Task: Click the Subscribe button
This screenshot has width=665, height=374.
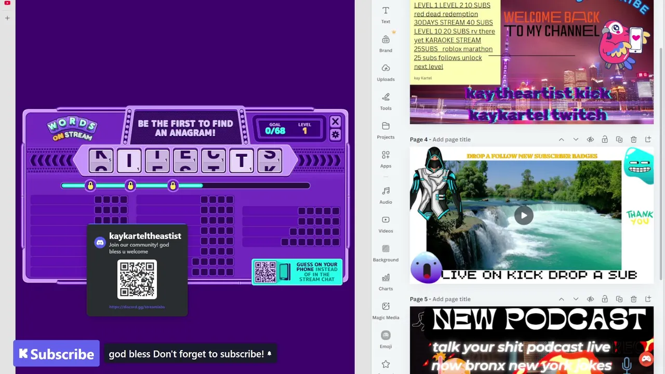Action: click(x=56, y=354)
